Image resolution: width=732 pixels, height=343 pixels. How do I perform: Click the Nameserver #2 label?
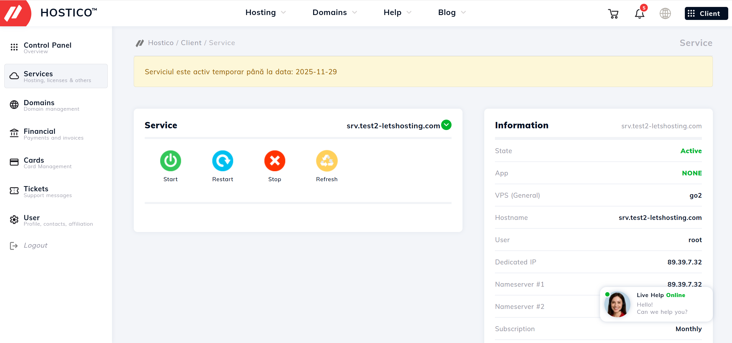(520, 307)
